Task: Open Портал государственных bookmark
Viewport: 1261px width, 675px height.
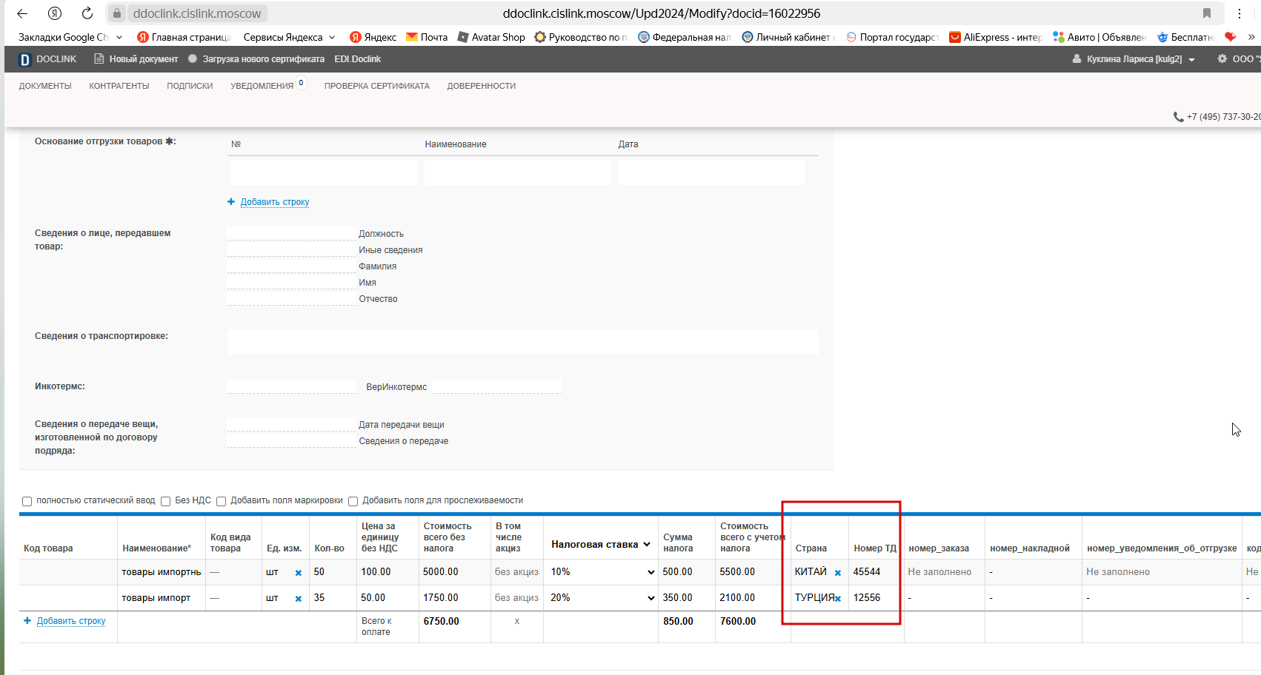Action: pos(892,37)
